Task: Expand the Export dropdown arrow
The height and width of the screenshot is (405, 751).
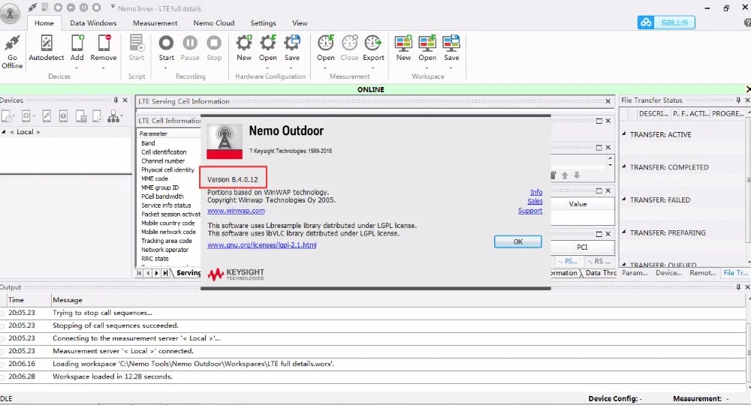Action: point(373,68)
